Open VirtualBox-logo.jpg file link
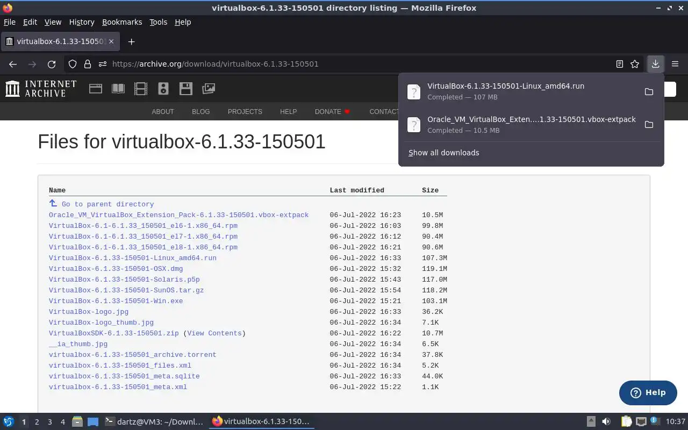Viewport: 688px width, 430px height. coord(89,312)
